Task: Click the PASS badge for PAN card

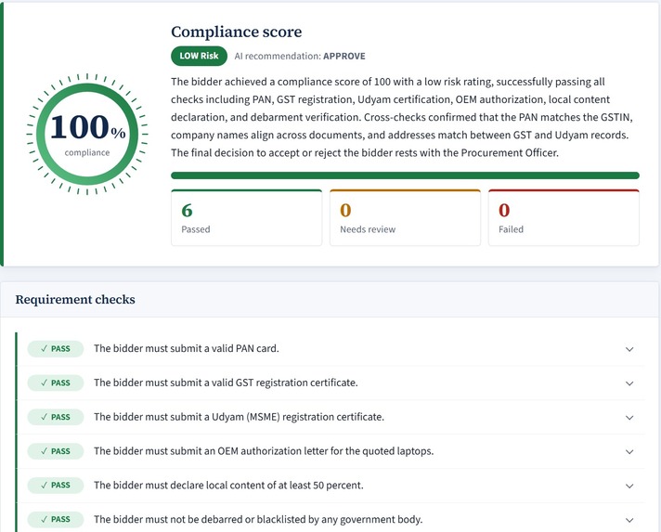Action: pos(56,348)
